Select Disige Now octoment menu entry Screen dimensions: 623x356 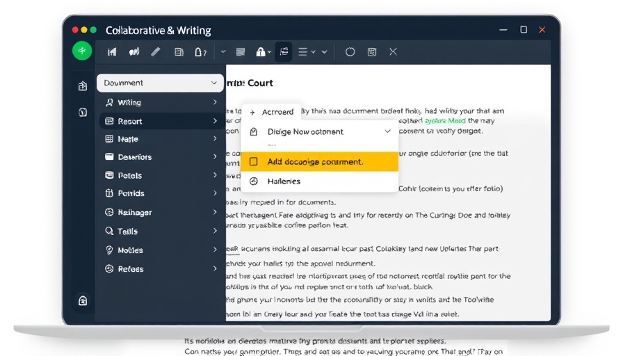[x=319, y=131]
